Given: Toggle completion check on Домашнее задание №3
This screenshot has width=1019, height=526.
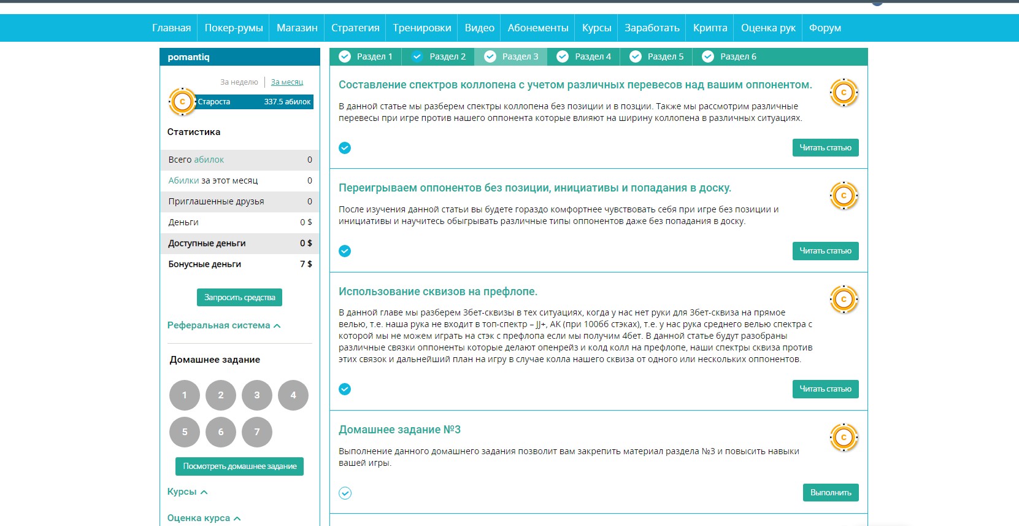Looking at the screenshot, I should [345, 493].
